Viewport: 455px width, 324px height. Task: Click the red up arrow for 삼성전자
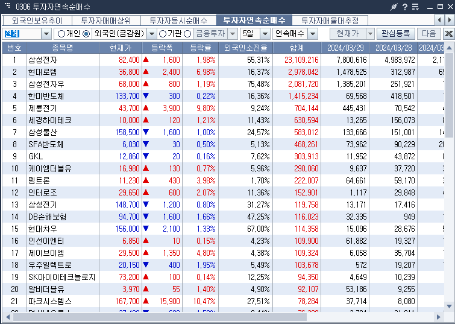coord(146,60)
